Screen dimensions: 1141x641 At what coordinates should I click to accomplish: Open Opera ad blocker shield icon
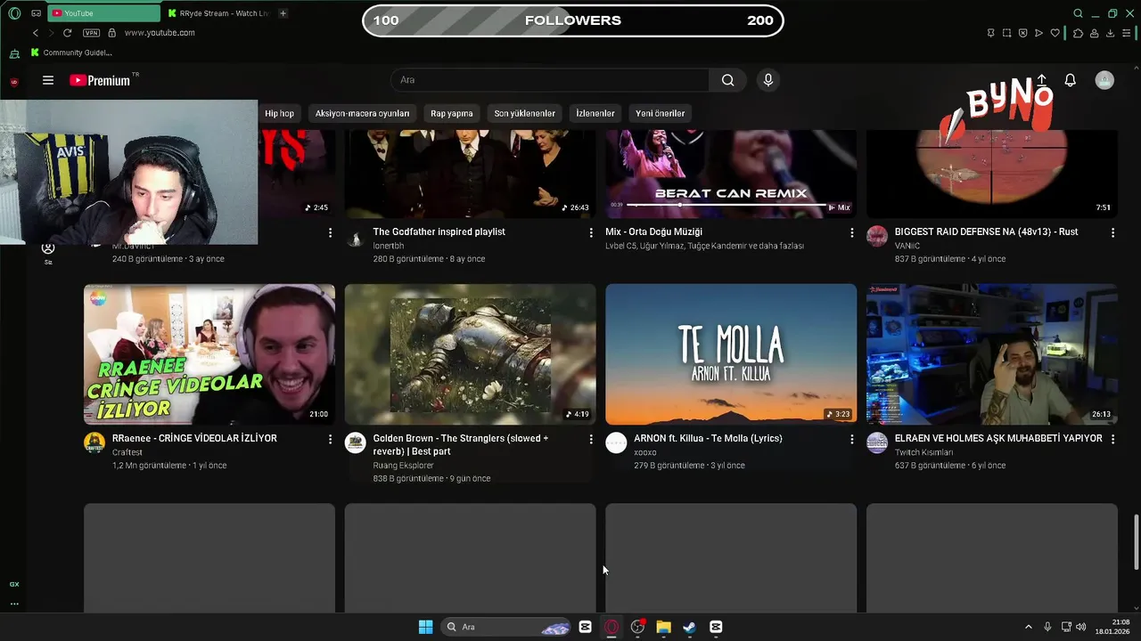click(1022, 33)
